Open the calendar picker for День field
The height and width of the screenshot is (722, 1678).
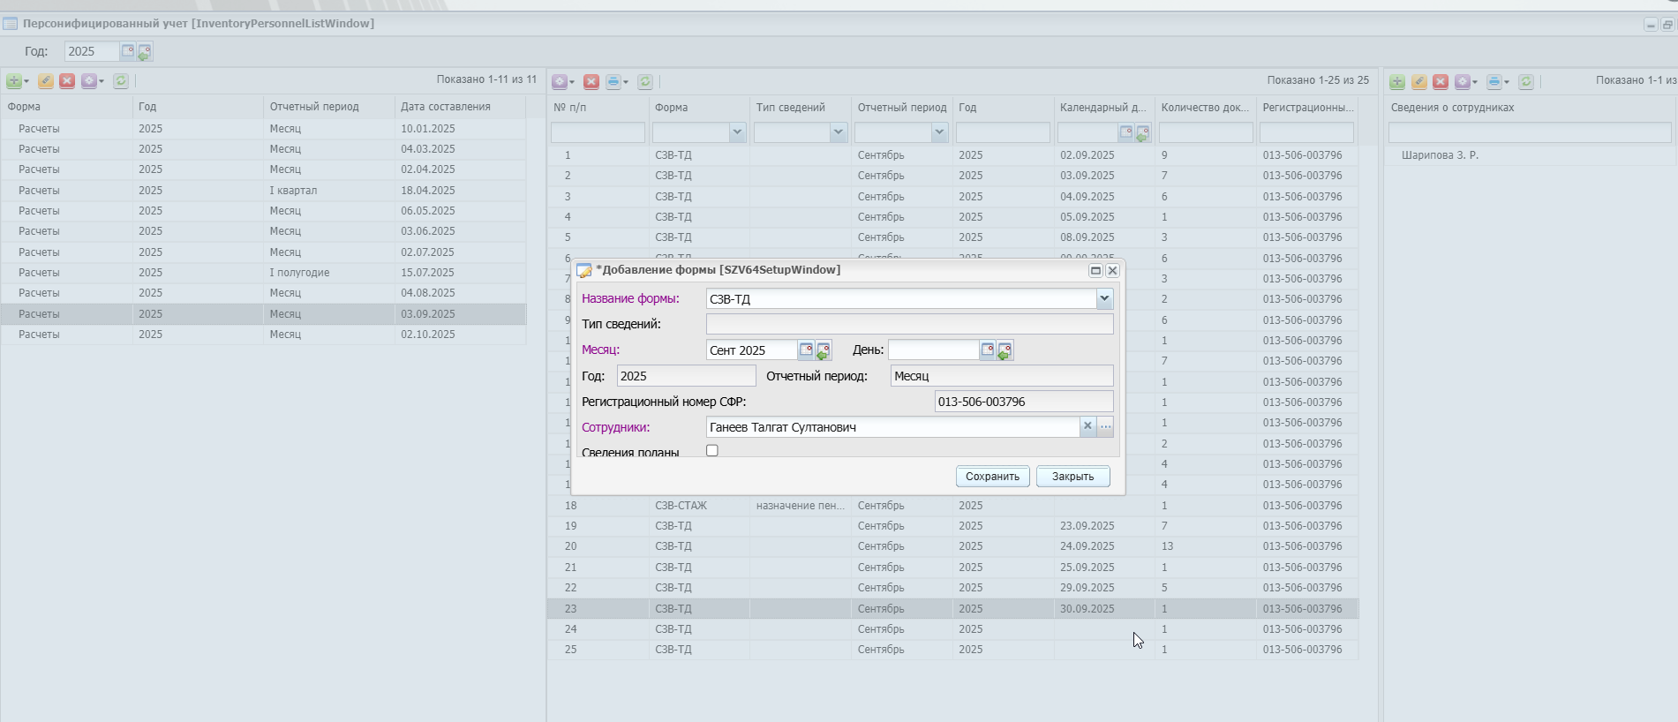click(988, 350)
